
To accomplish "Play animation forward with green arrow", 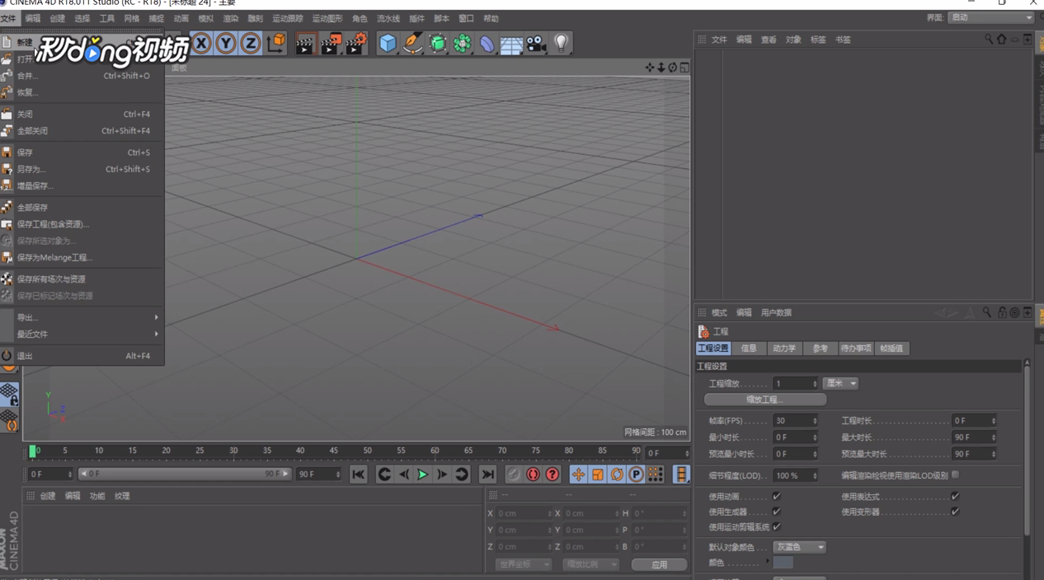I will (x=422, y=475).
